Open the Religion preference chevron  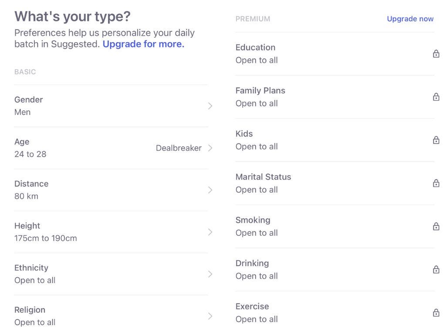pyautogui.click(x=210, y=316)
